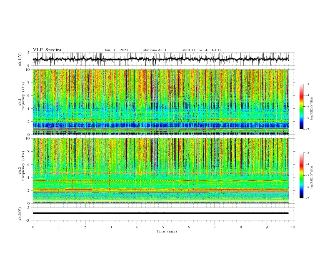Click the "-7" label on ch.2 color bar

pos(307,198)
